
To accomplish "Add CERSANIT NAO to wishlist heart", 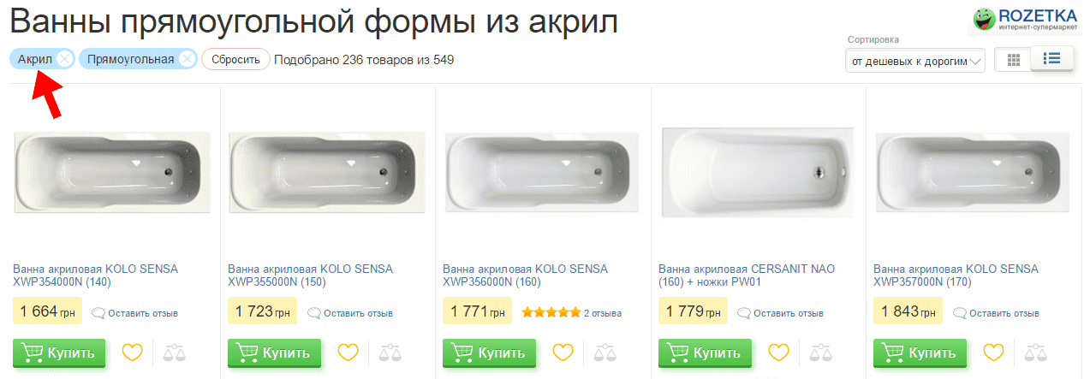I will click(777, 352).
